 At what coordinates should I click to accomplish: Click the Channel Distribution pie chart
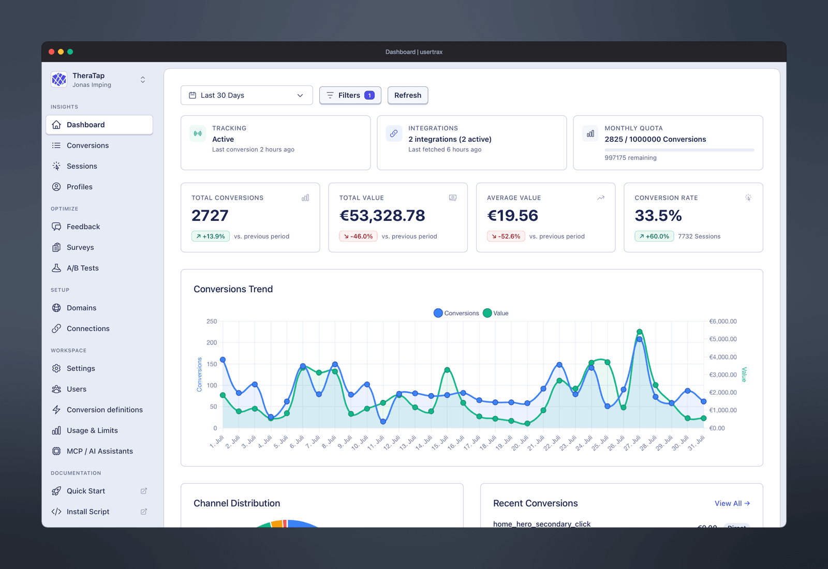tap(287, 523)
